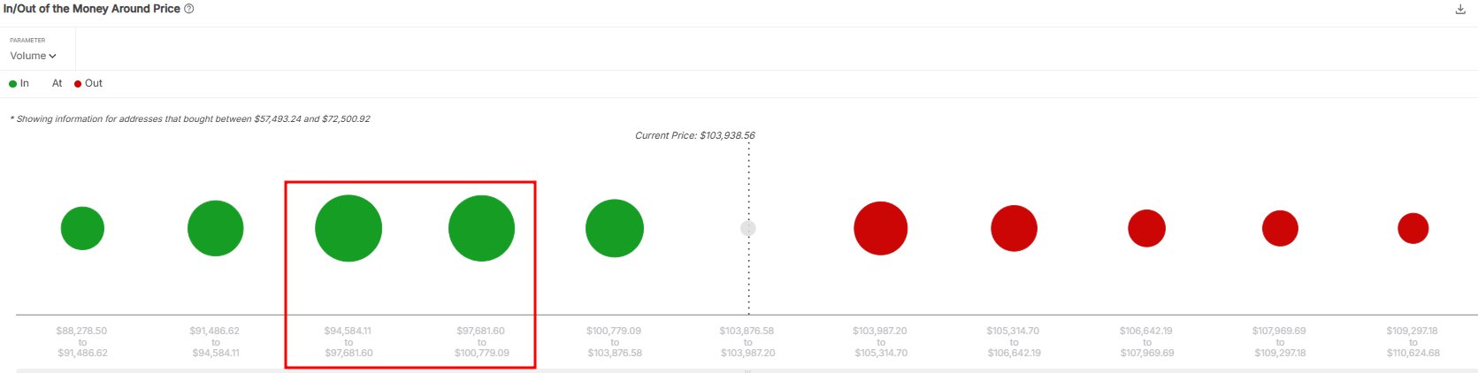Click the download chart icon
Screen dimensions: 1478x373
pos(1460,10)
